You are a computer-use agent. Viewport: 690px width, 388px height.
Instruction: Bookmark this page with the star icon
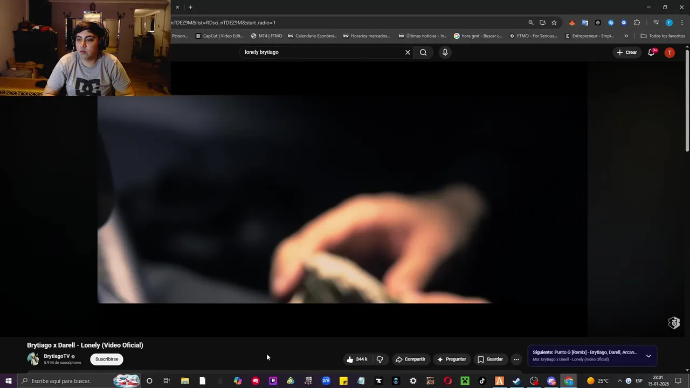(554, 23)
